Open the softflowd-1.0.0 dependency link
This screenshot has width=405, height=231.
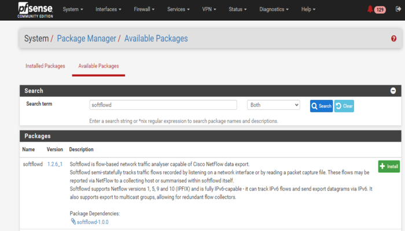93,222
